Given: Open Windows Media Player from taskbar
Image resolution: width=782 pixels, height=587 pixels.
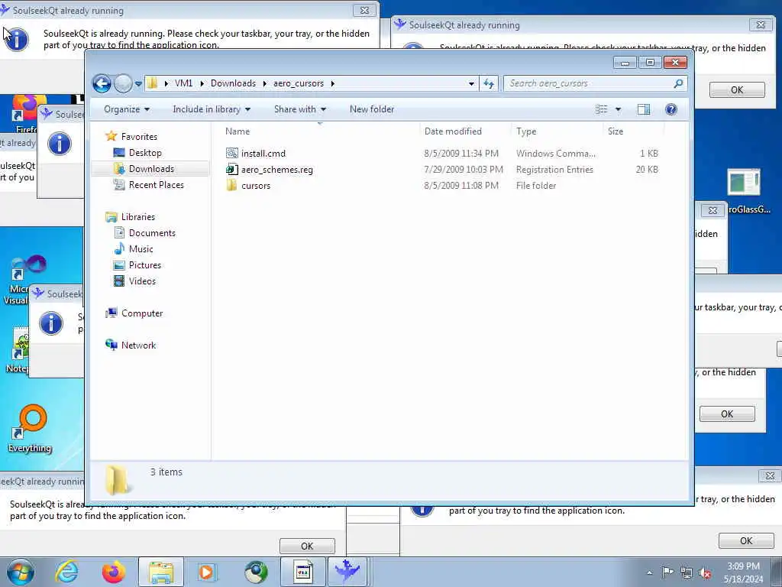Looking at the screenshot, I should pos(206,572).
